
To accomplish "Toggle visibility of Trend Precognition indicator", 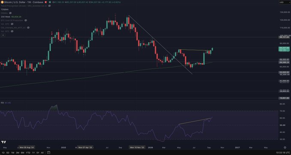I will (50, 6).
